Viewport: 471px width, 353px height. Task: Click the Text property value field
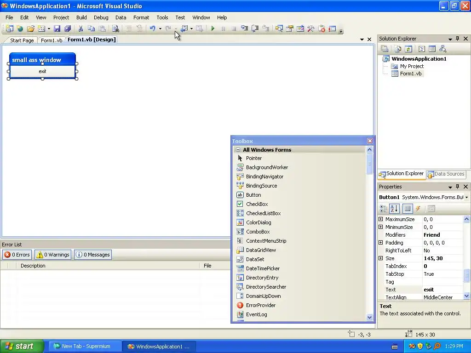click(442, 290)
